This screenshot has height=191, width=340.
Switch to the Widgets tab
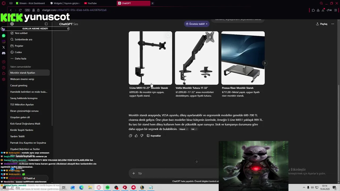pos(66,3)
